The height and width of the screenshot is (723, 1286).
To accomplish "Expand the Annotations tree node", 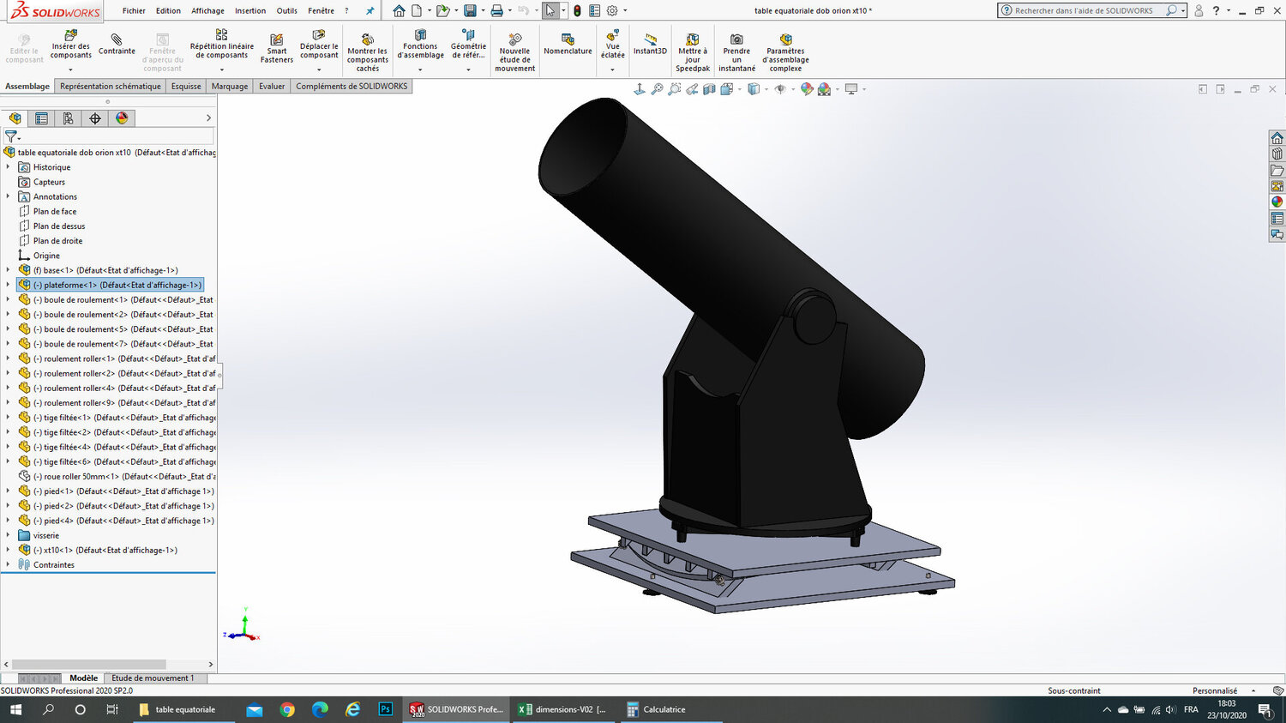I will (9, 196).
